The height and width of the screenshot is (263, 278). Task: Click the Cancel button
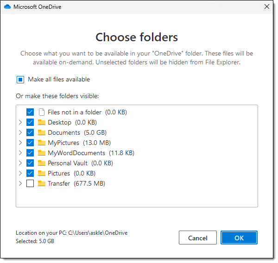tap(198, 238)
